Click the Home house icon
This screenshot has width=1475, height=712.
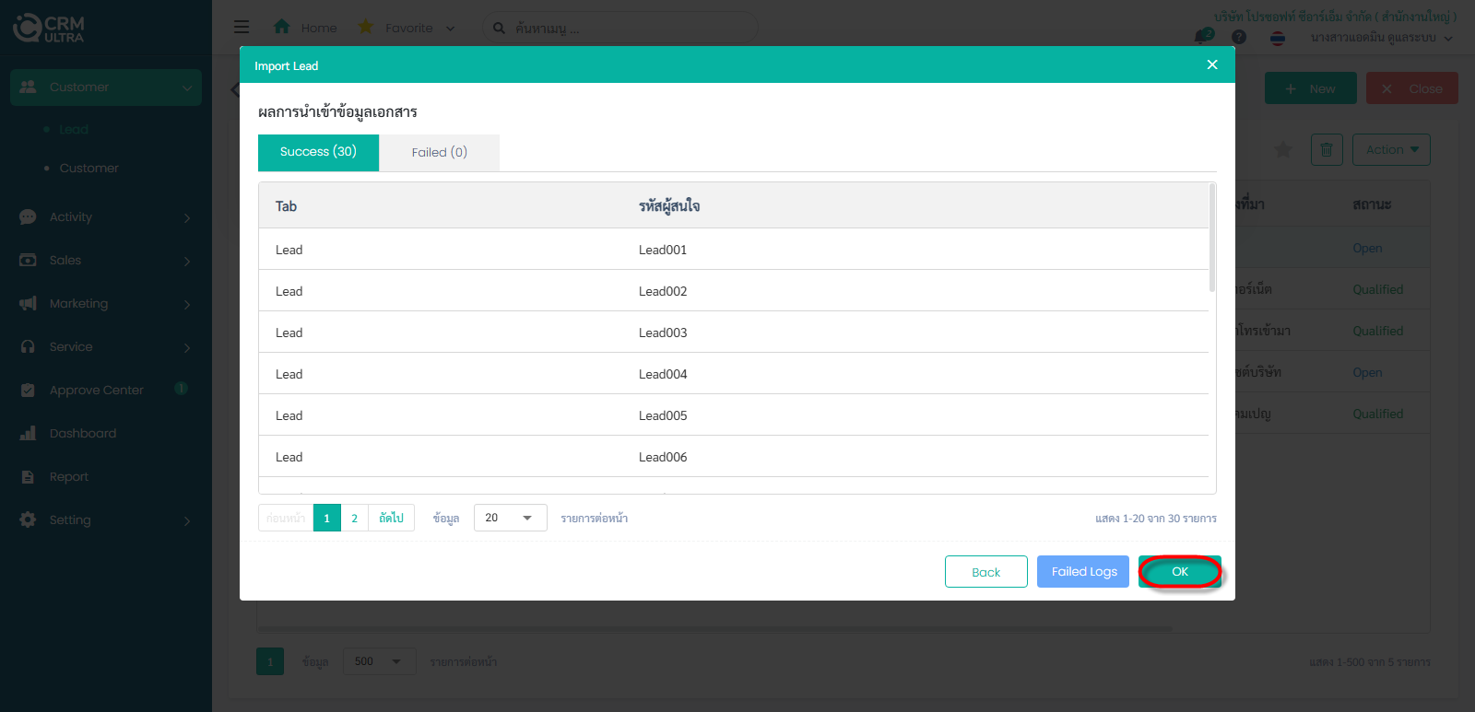(x=282, y=28)
